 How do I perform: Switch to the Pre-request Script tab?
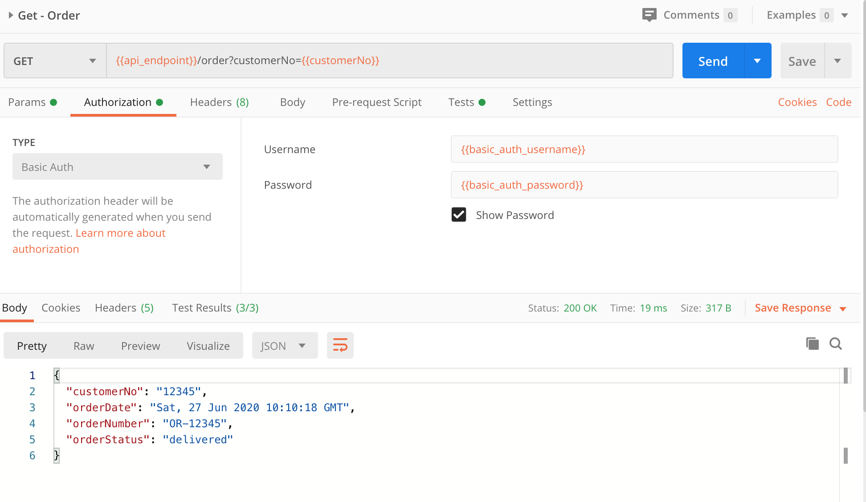tap(377, 101)
